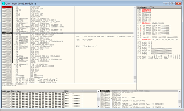The height and width of the screenshot is (111, 184).
Task: Click the Hex dump column header
Action: point(38,91)
